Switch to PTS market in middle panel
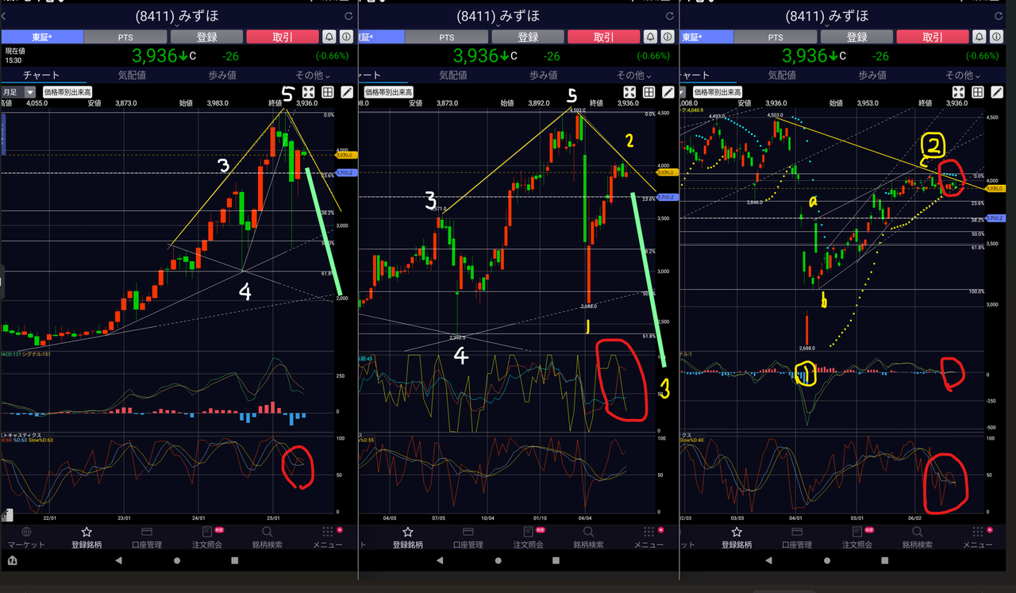This screenshot has width=1016, height=593. [447, 37]
